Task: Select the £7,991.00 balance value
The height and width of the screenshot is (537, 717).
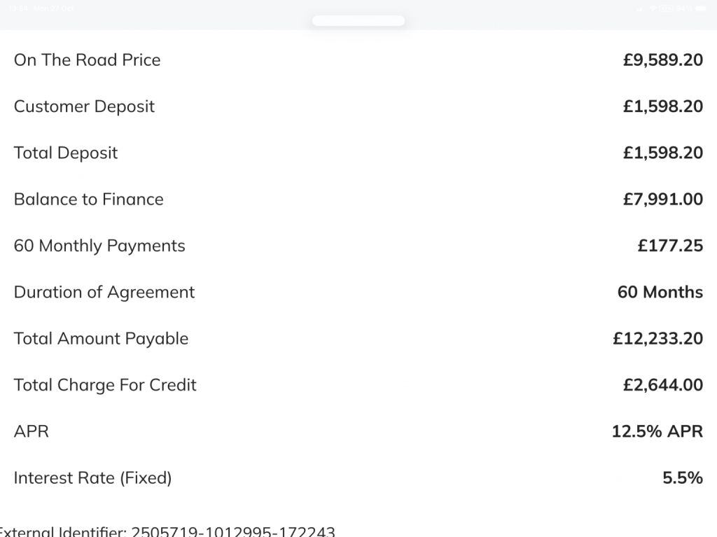Action: click(x=662, y=200)
